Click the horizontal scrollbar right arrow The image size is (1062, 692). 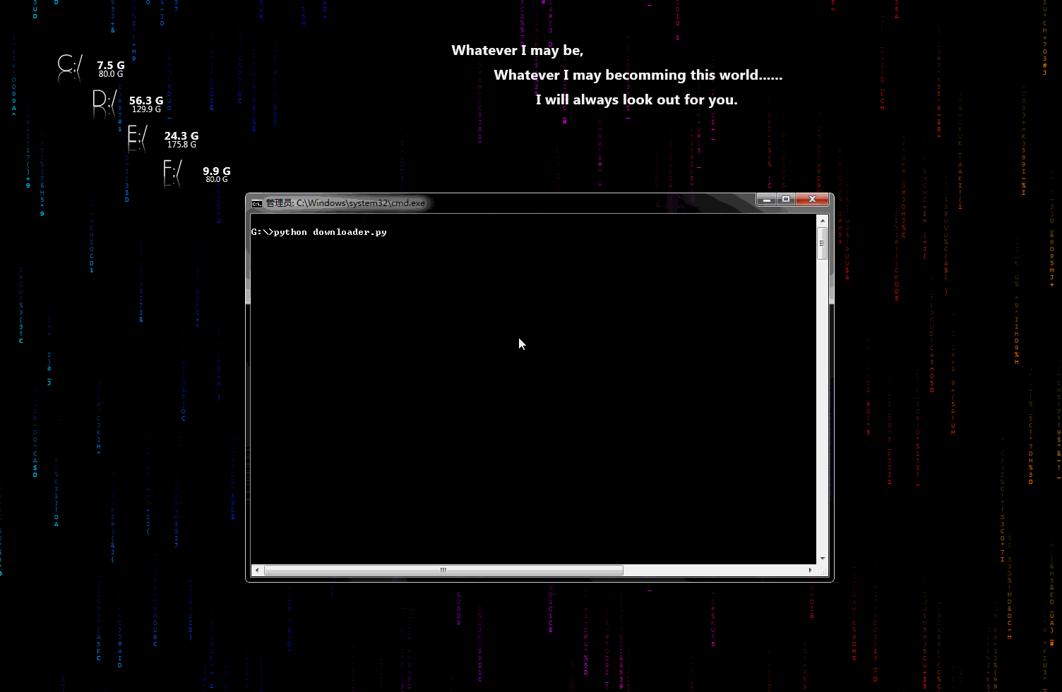coord(810,570)
